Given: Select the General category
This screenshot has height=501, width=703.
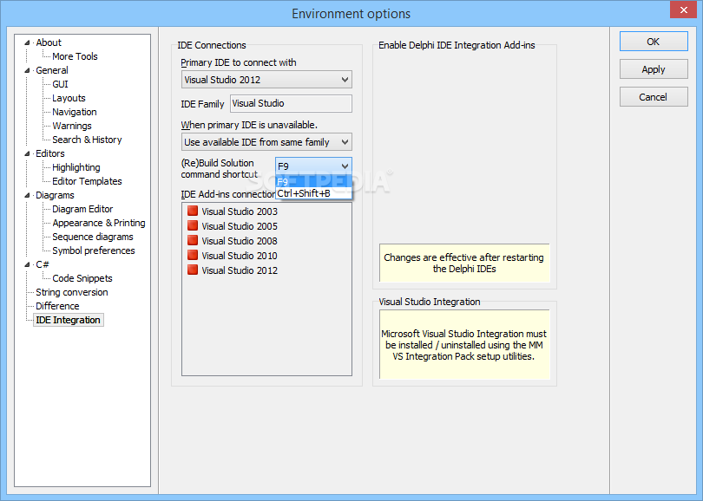Looking at the screenshot, I should (52, 70).
